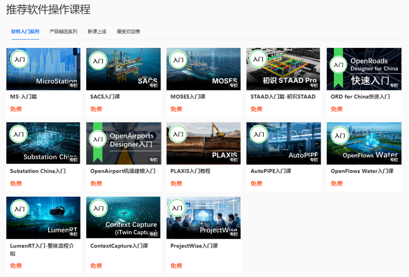The width and height of the screenshot is (409, 277).
Task: Open the OpenAirport机场建模入门 course
Action: pyautogui.click(x=123, y=143)
